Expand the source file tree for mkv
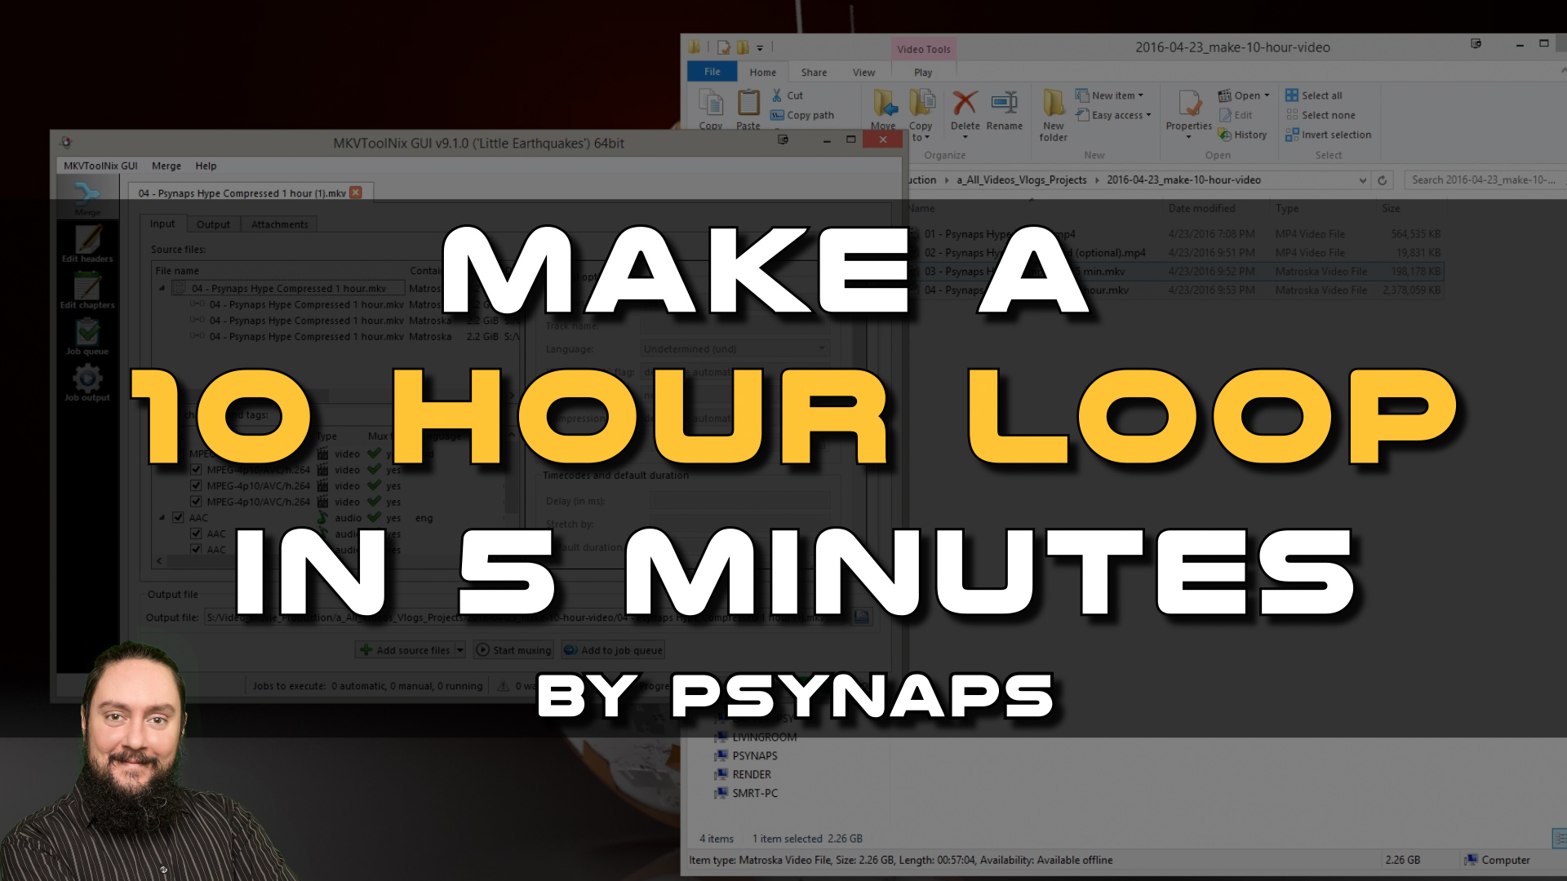The height and width of the screenshot is (881, 1567). point(160,287)
